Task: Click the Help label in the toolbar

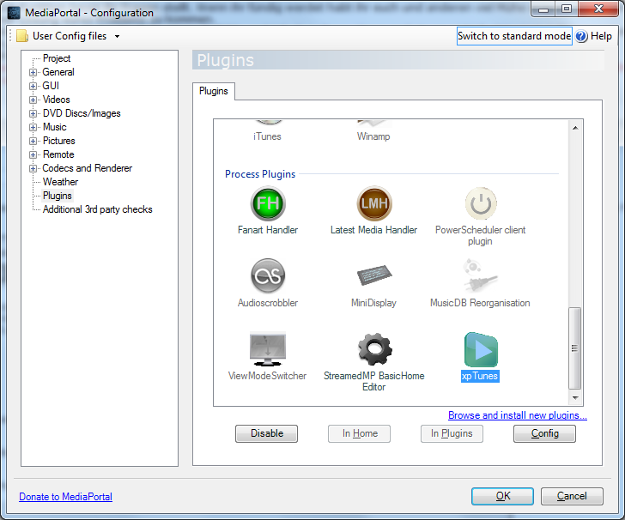Action: tap(601, 36)
